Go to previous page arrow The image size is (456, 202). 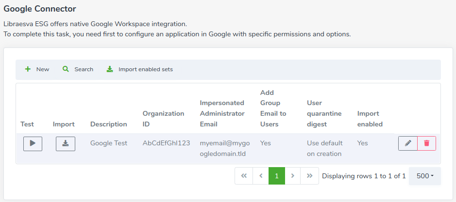261,176
